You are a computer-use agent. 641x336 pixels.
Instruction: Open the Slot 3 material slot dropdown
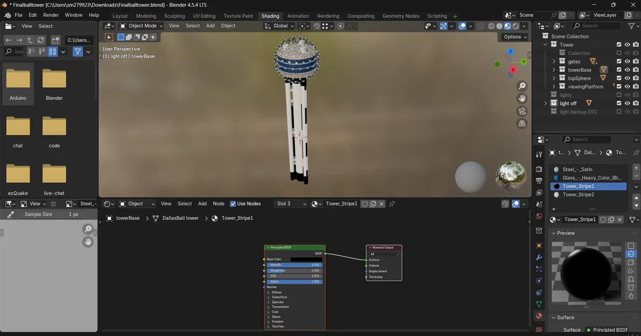[291, 204]
